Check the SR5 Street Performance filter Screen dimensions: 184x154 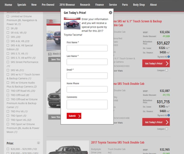(8, 62)
